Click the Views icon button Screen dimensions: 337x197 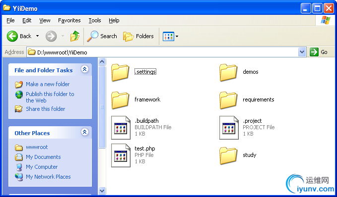click(x=168, y=36)
